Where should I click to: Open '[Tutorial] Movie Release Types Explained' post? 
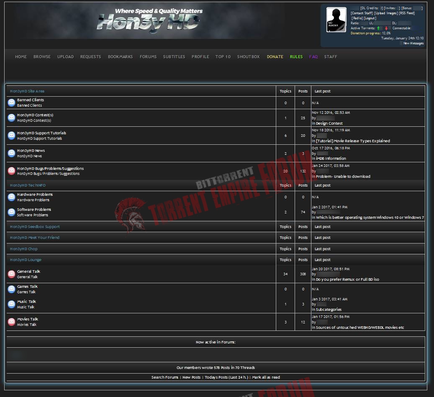(x=353, y=141)
